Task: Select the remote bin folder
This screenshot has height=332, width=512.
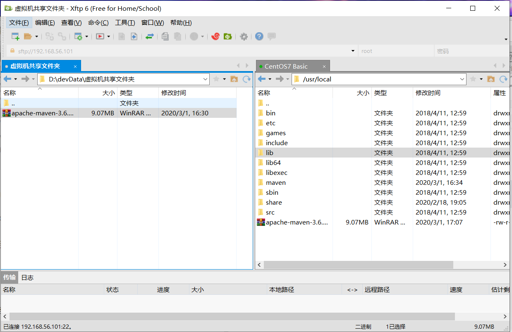Action: [x=383, y=113]
